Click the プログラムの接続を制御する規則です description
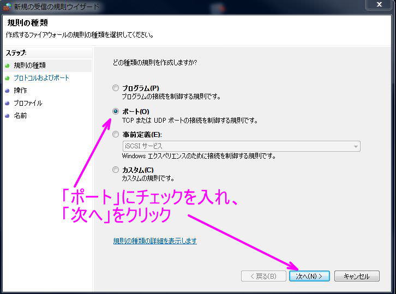 tap(171, 97)
